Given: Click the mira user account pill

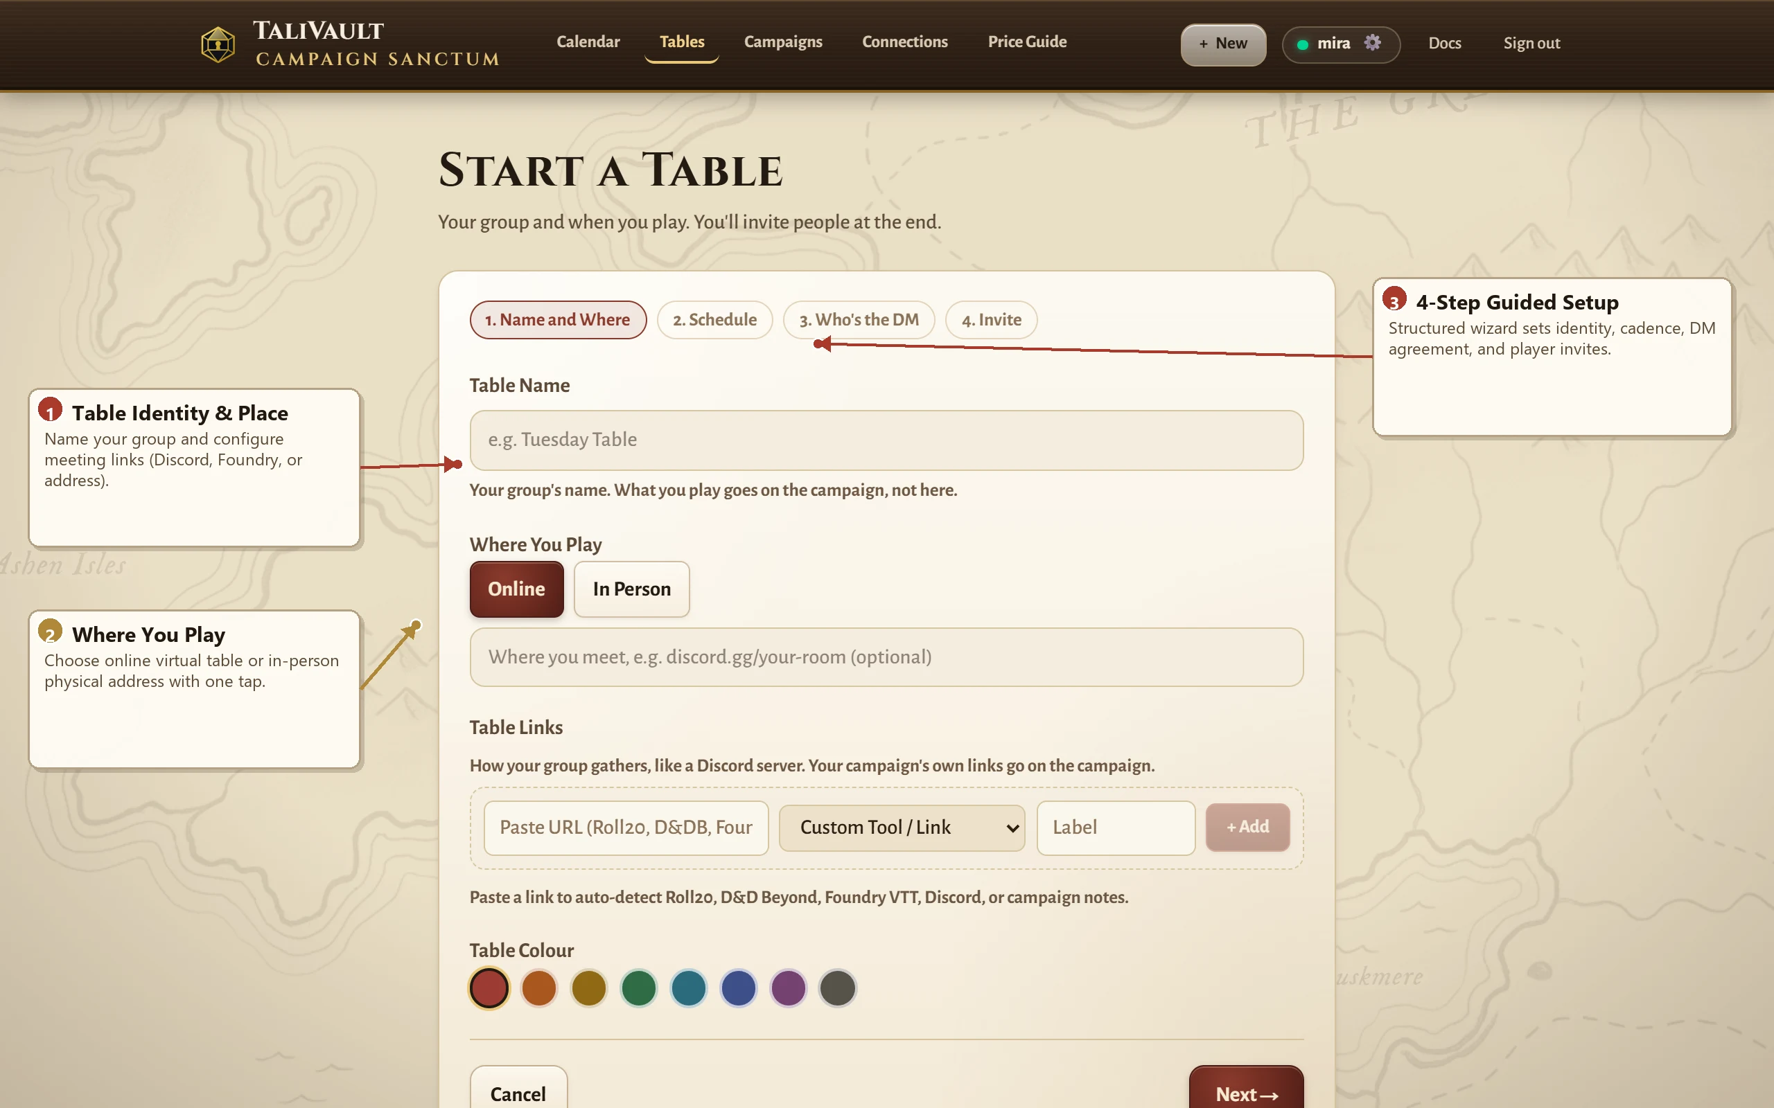Looking at the screenshot, I should click(1341, 44).
